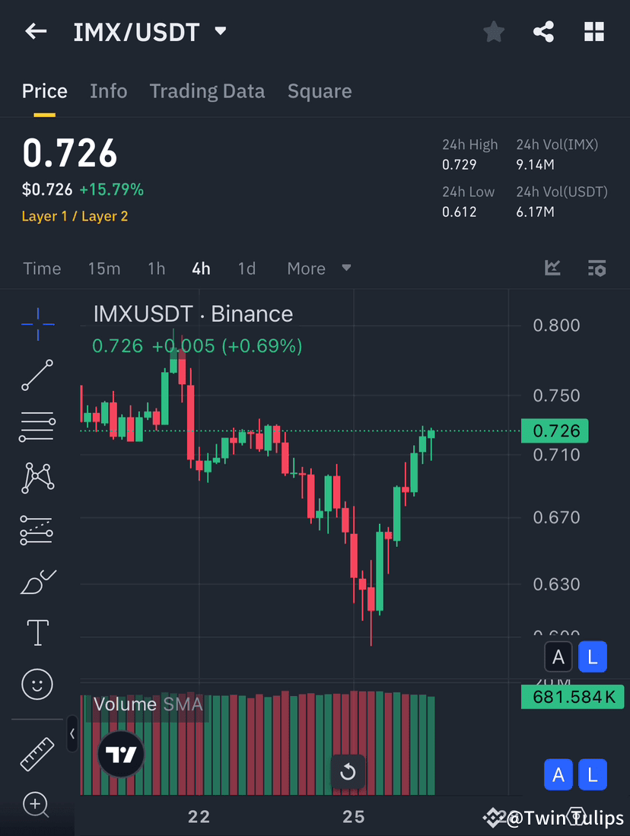Switch to the Trading Data tab

207,91
